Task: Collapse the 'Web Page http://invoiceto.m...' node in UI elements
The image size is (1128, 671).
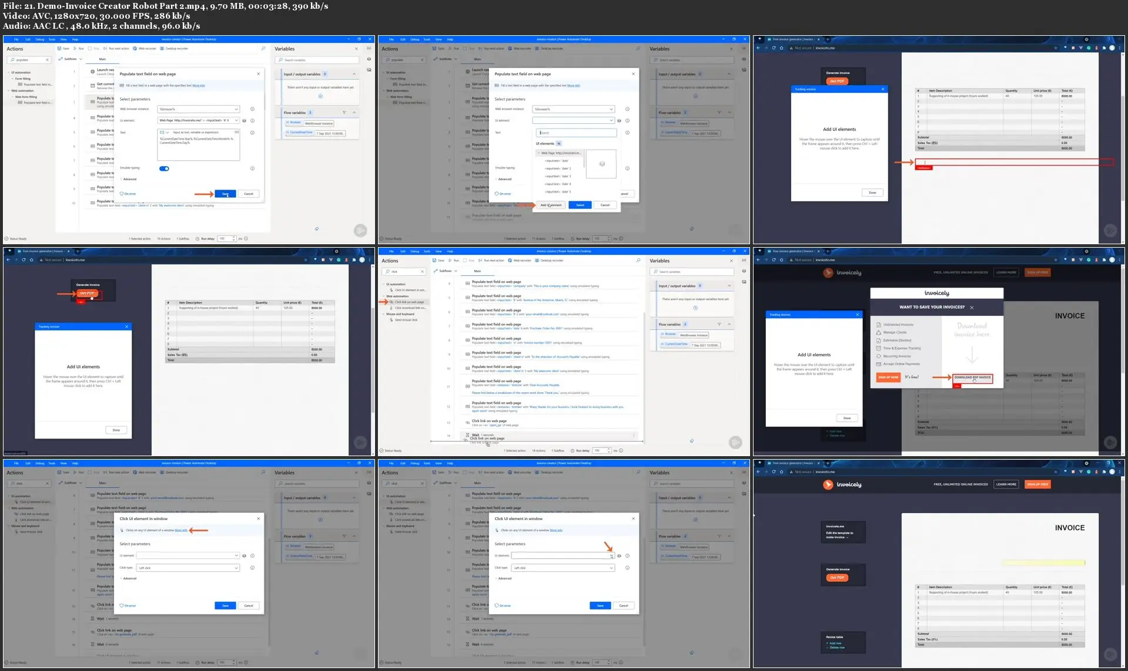Action: (x=538, y=153)
